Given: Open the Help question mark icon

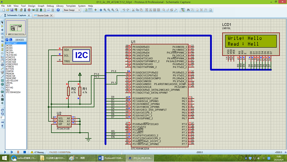Looking at the screenshot, I should click(58, 10).
